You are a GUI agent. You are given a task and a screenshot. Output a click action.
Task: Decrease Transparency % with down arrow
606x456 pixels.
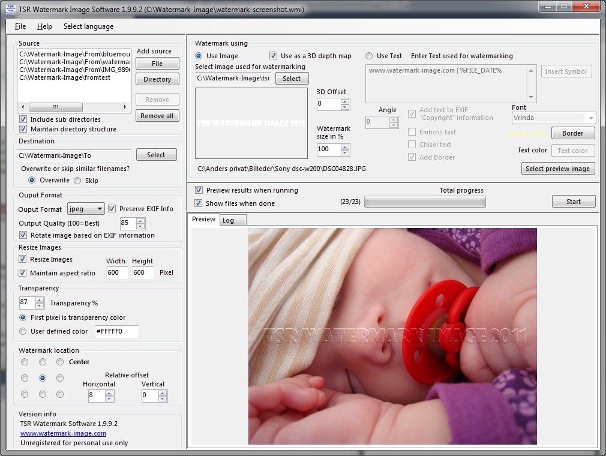[40, 305]
